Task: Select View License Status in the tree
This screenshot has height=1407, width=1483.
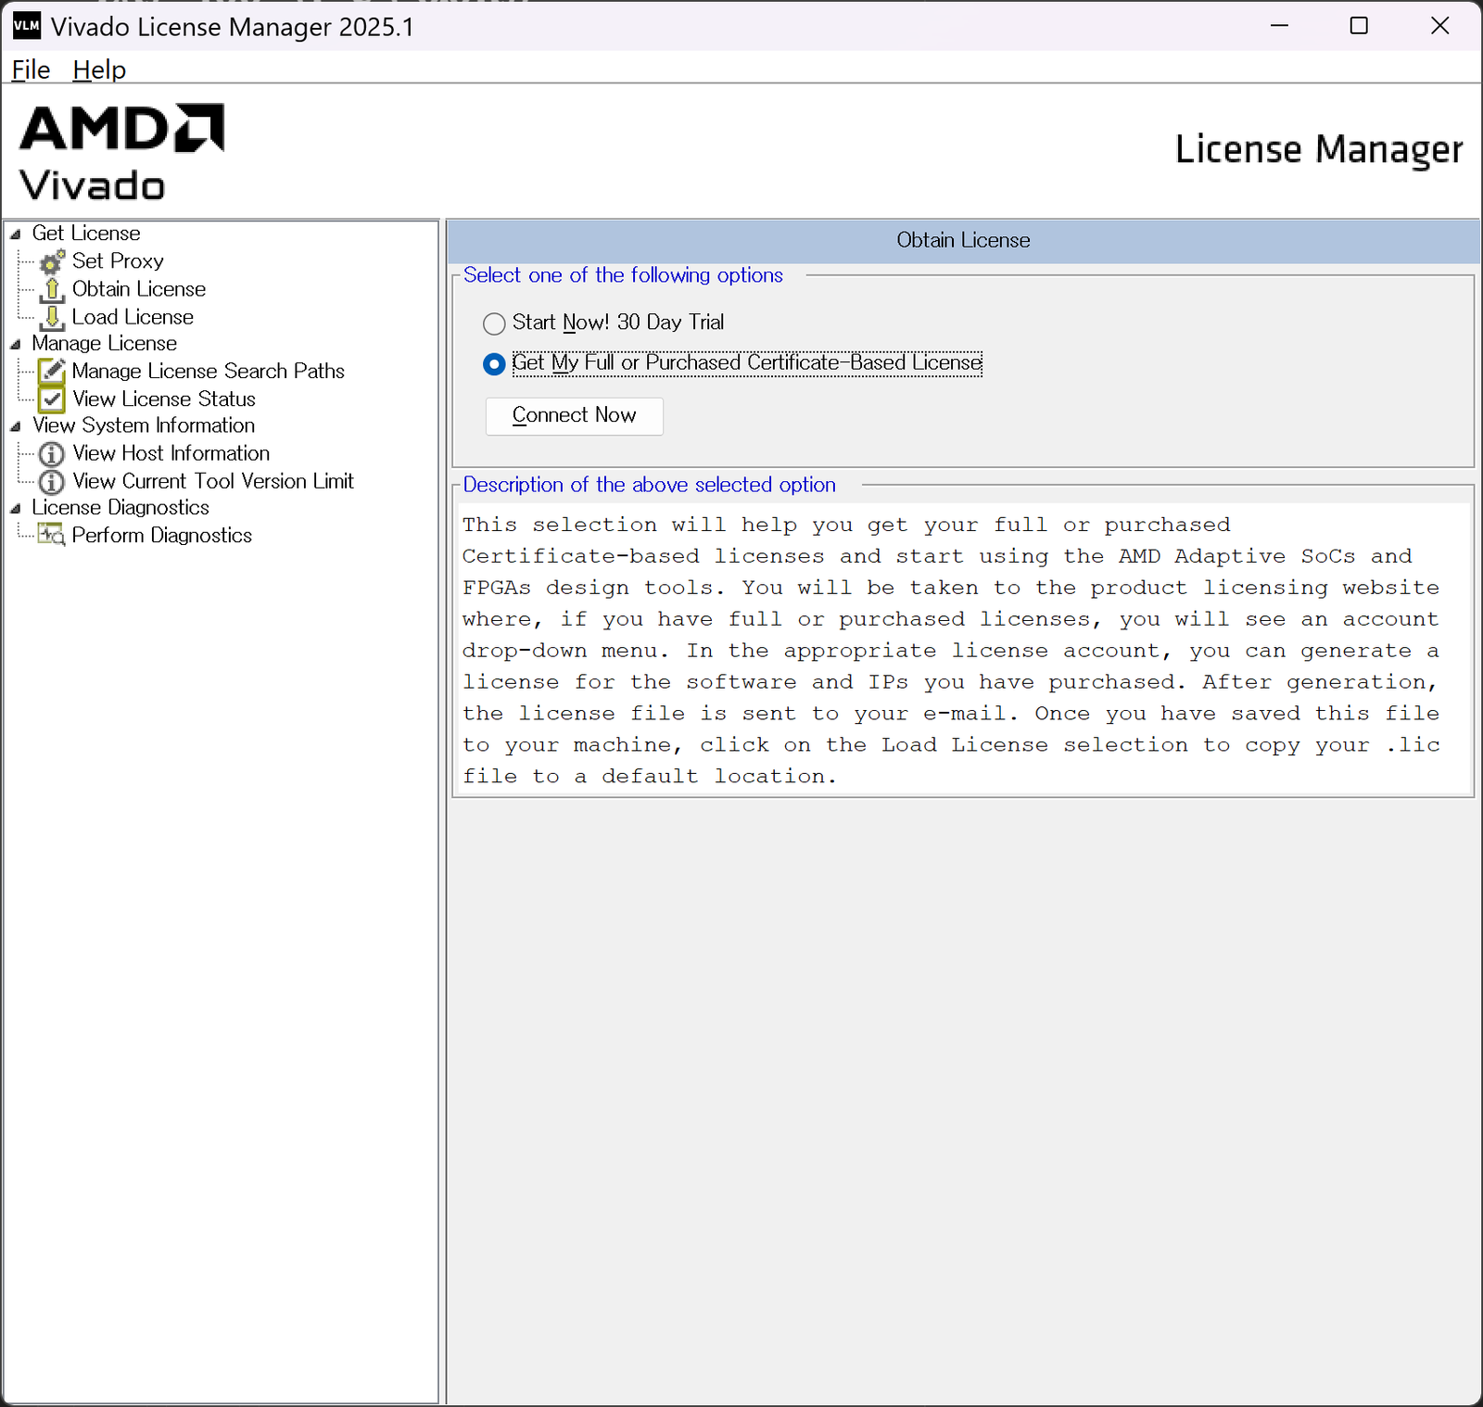Action: pos(164,399)
